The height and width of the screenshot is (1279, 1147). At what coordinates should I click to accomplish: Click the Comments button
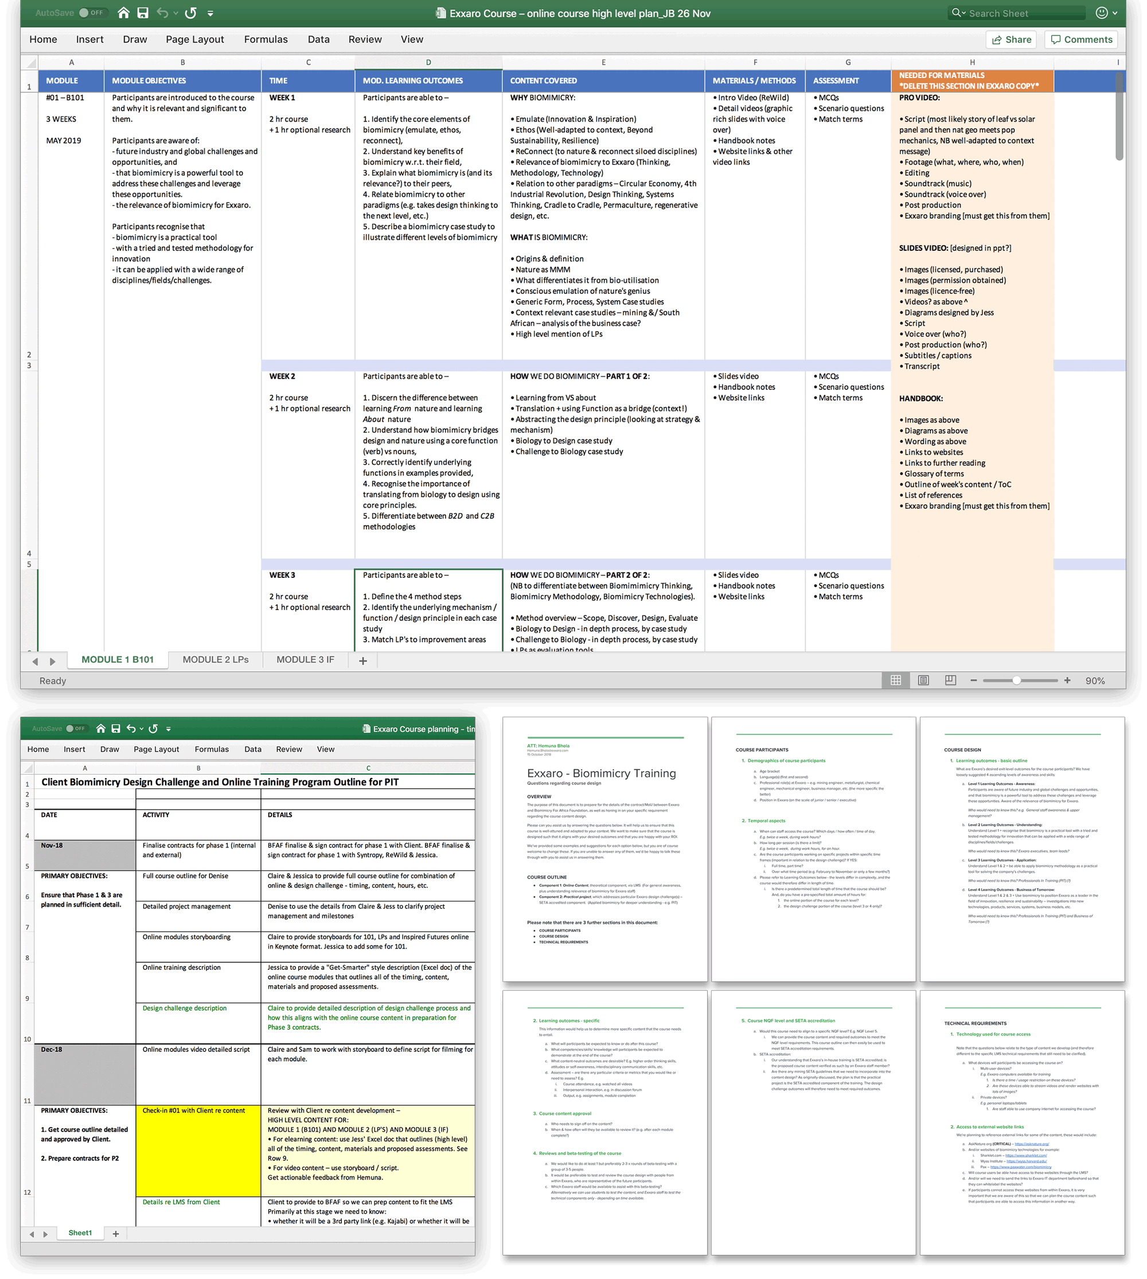pos(1081,39)
